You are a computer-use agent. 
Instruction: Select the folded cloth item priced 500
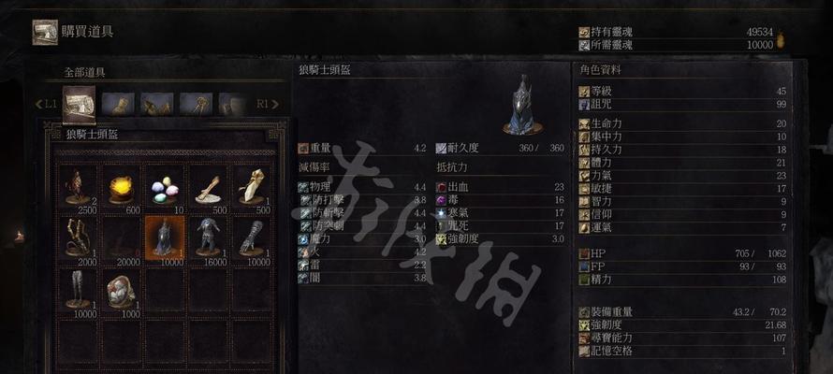(252, 188)
